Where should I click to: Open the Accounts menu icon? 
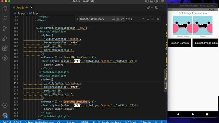click(5, 105)
